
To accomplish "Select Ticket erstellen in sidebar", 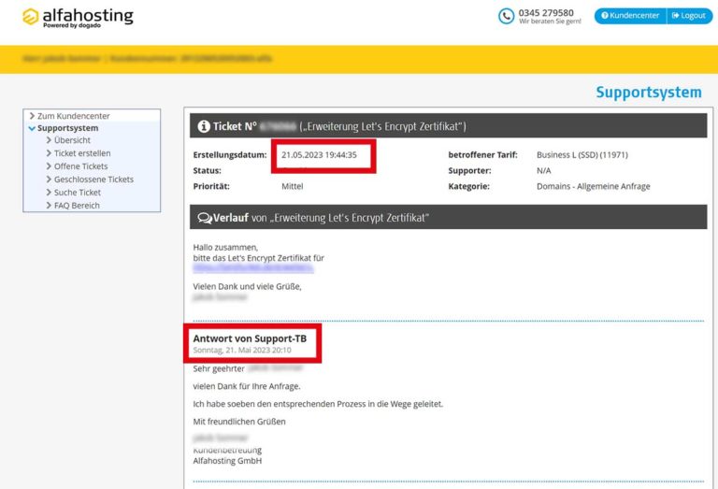I will tap(81, 153).
